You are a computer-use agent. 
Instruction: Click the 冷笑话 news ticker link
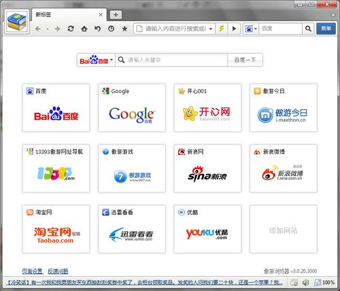(145, 282)
